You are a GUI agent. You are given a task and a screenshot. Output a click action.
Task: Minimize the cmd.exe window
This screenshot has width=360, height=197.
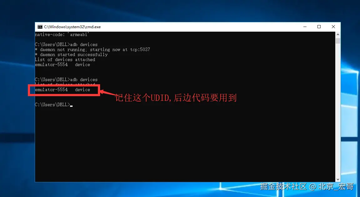click(305, 27)
